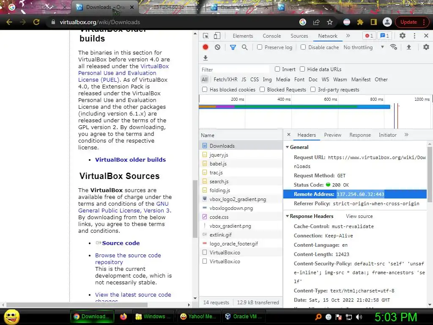Stop recording network log with red button

coord(206,47)
